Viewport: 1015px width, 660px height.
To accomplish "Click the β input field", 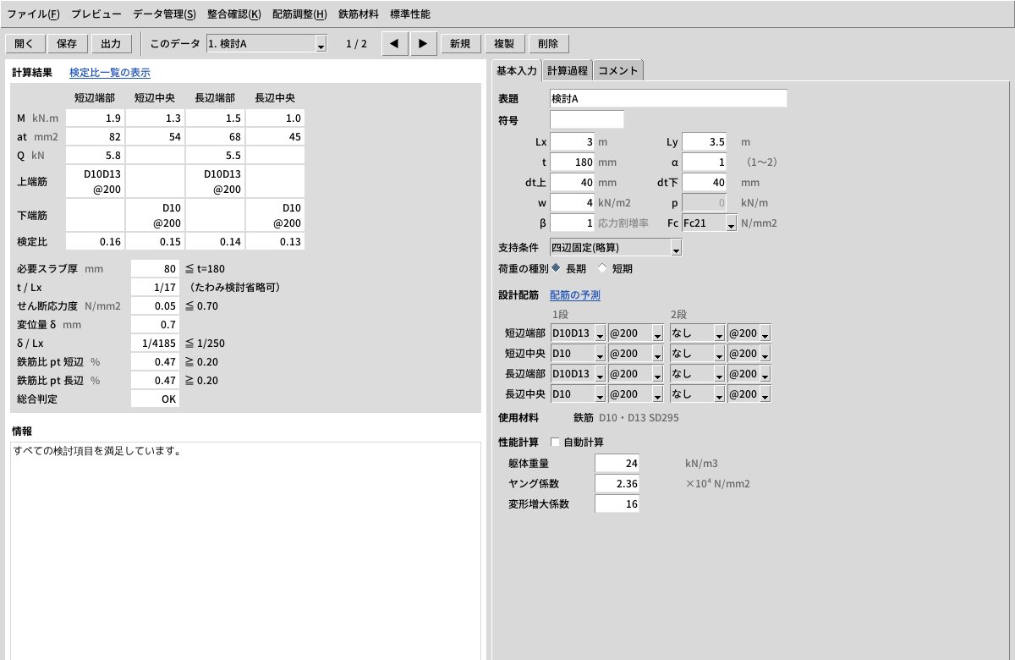I will [x=573, y=223].
